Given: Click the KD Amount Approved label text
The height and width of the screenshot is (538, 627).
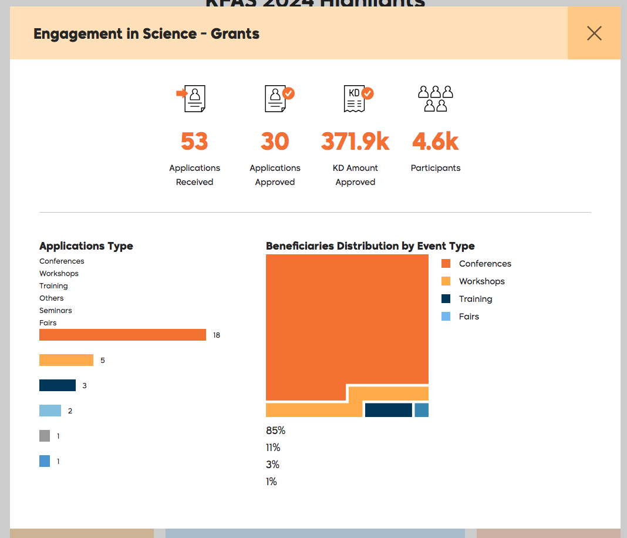Looking at the screenshot, I should pyautogui.click(x=355, y=175).
